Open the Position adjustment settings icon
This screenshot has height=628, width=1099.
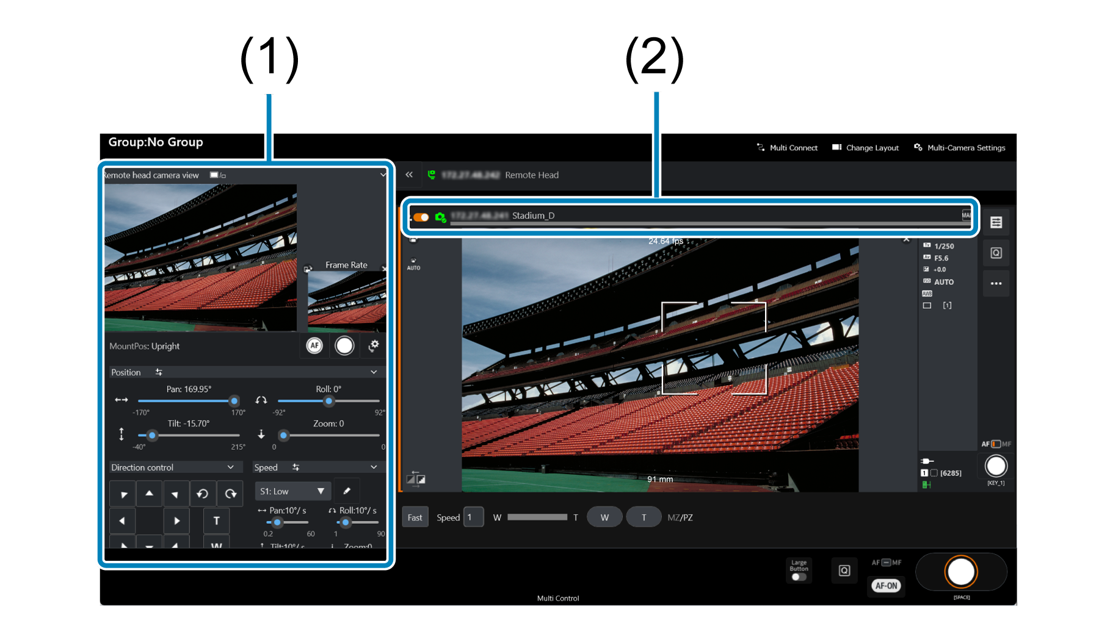click(159, 372)
